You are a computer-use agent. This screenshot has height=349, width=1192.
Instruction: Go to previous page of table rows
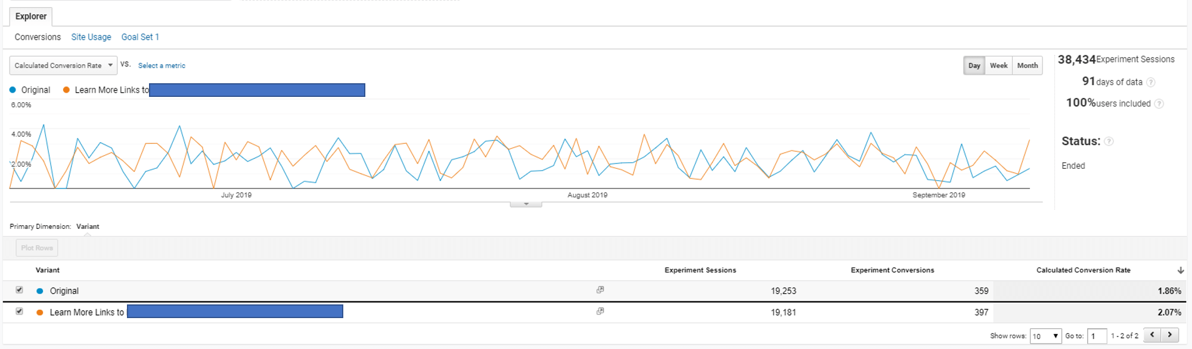(1153, 335)
